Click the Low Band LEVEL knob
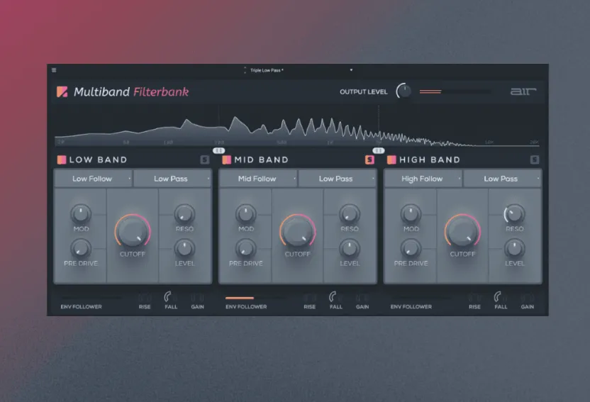This screenshot has height=402, width=590. pyautogui.click(x=184, y=248)
